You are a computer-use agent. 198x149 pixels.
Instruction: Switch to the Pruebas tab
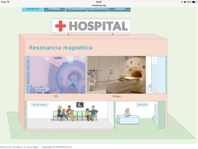pos(54,9)
